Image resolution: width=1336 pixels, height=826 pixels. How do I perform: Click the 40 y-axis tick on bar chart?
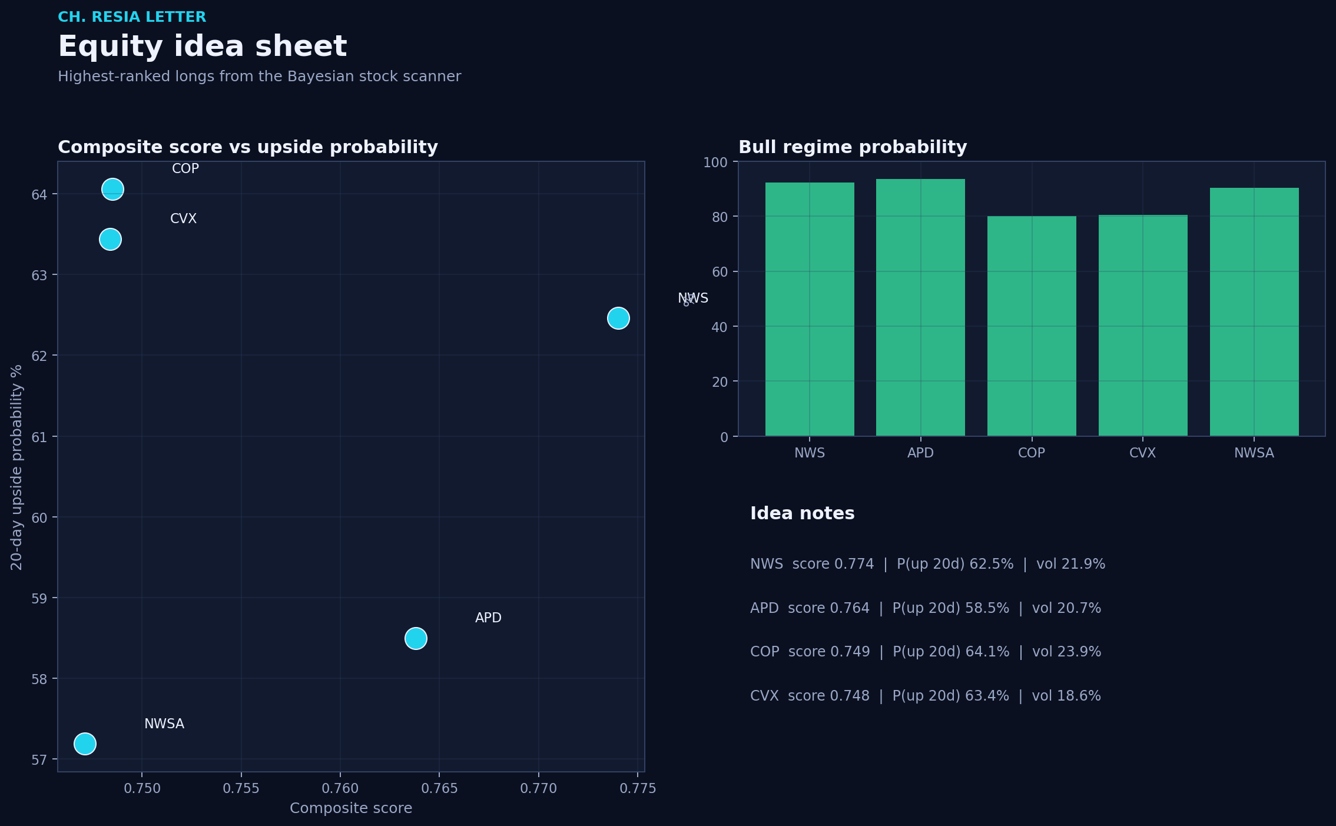point(720,327)
